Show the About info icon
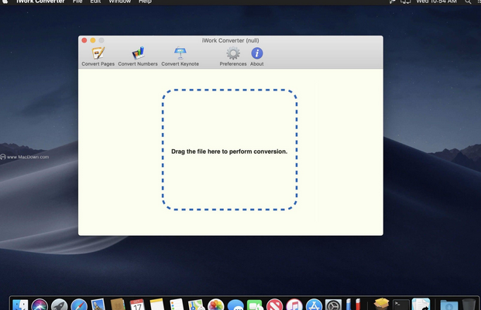The width and height of the screenshot is (481, 310). 257,53
